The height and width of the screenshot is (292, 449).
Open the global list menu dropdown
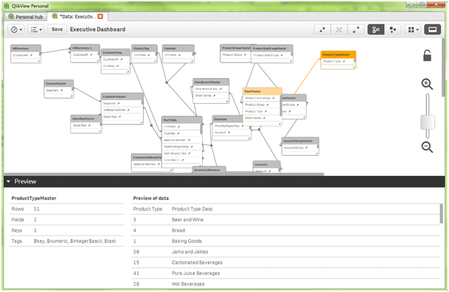36,29
